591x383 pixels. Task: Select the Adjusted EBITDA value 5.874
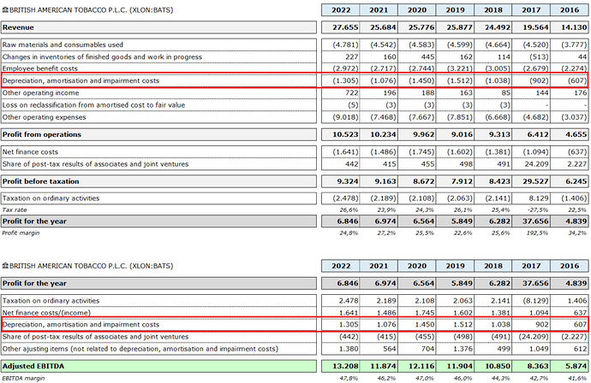pyautogui.click(x=576, y=366)
